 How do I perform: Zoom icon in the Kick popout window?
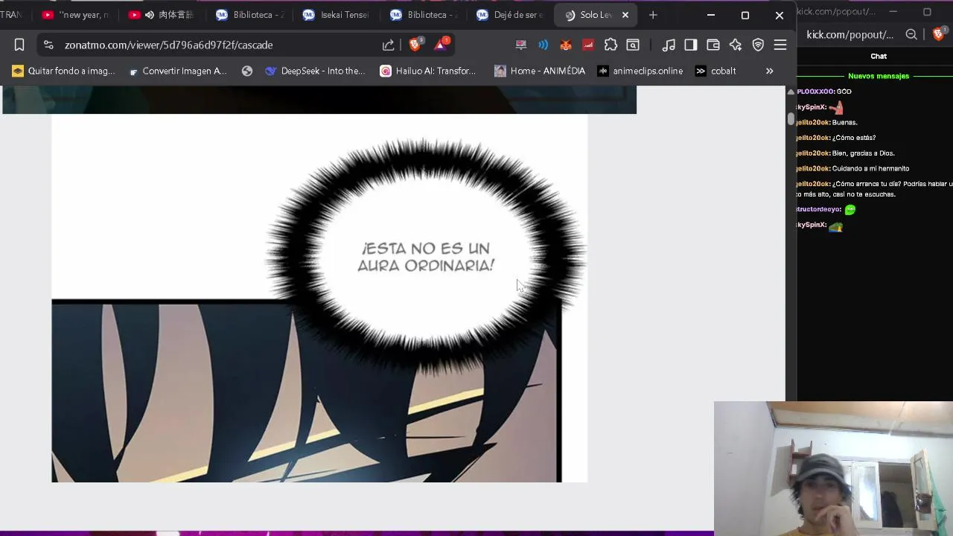911,34
